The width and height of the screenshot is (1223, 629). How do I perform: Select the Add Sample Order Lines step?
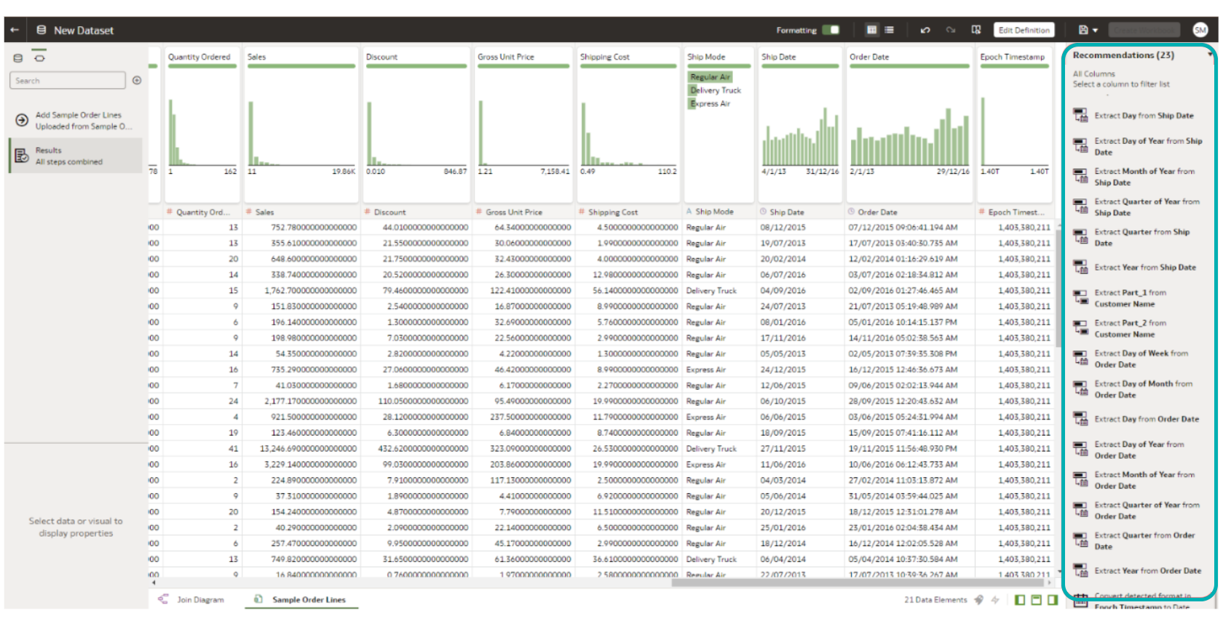(x=76, y=120)
